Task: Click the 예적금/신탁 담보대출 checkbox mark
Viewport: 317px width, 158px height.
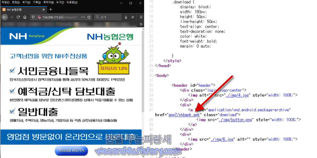Action: tap(12, 91)
